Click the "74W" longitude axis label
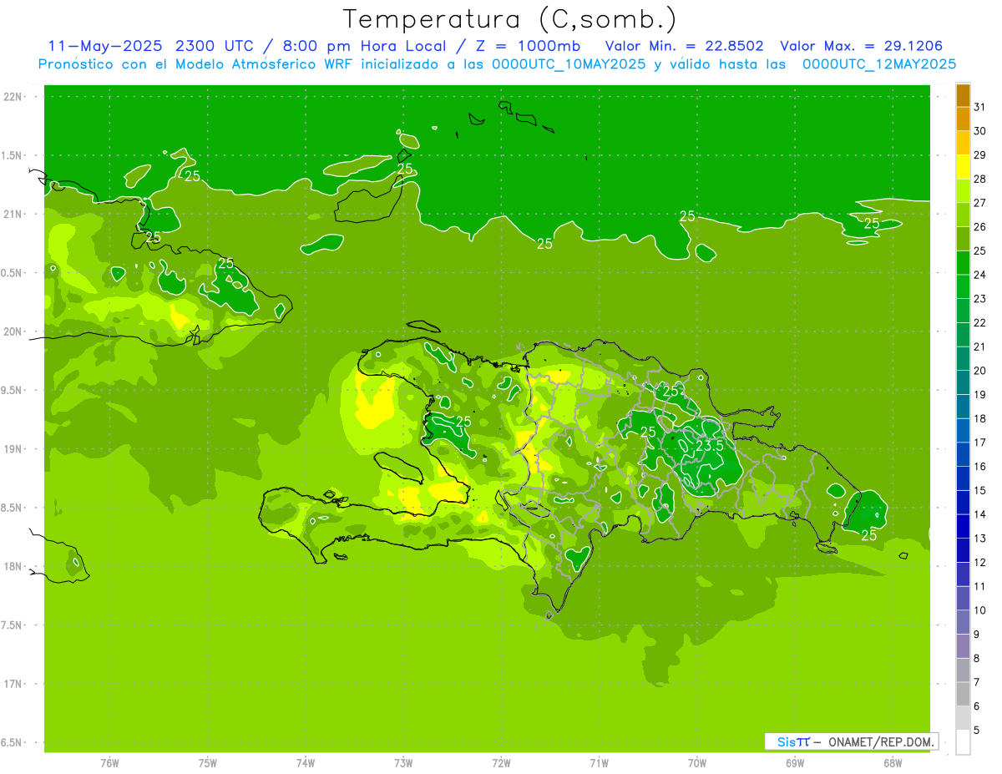This screenshot has width=1002, height=774. [306, 763]
